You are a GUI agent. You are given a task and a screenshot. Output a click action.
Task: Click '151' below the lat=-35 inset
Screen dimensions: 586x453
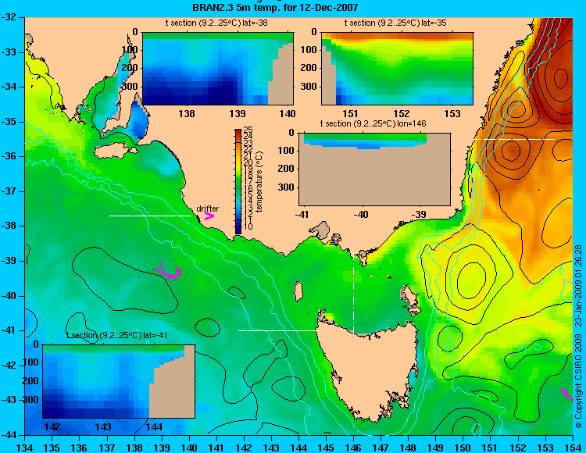[351, 113]
